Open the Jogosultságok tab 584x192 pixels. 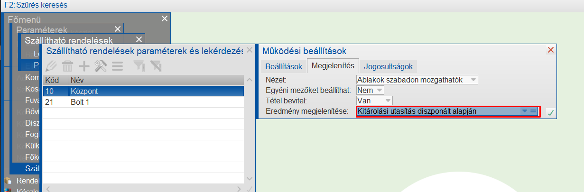tap(388, 66)
